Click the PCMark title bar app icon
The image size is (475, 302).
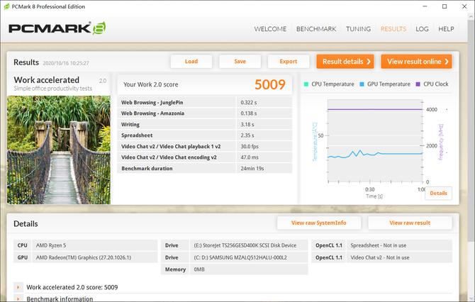(6, 6)
